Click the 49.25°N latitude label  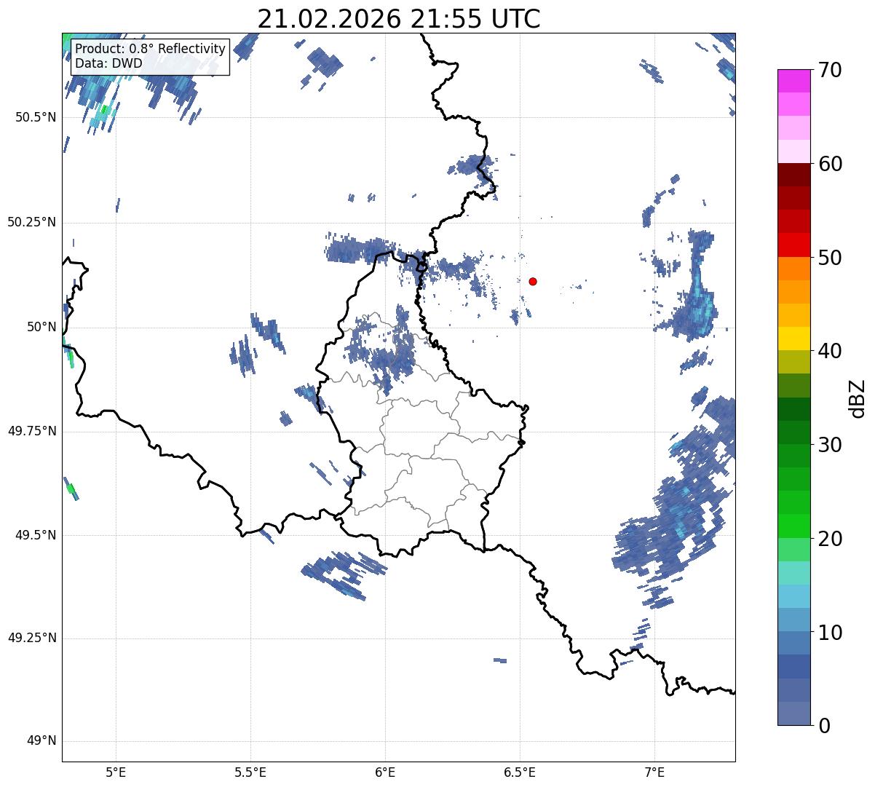(x=31, y=638)
